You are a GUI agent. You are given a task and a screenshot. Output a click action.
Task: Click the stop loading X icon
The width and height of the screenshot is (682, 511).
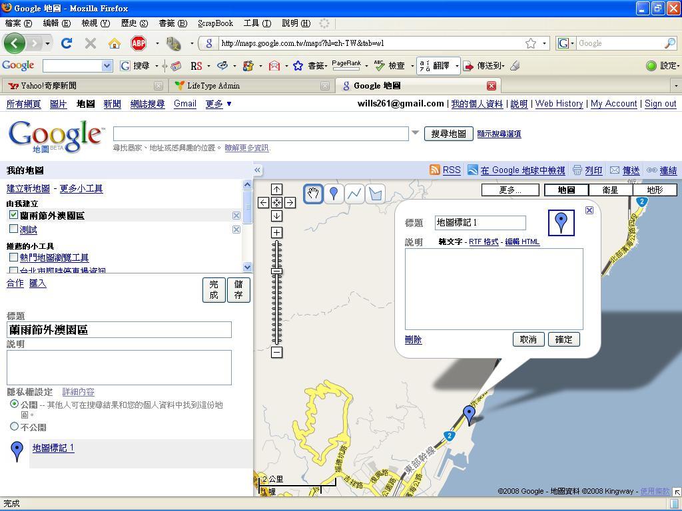point(91,43)
